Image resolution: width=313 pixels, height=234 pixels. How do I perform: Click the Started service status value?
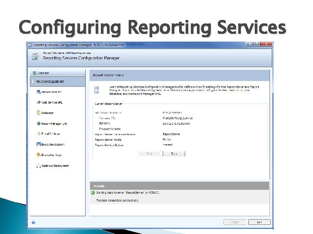tap(167, 145)
